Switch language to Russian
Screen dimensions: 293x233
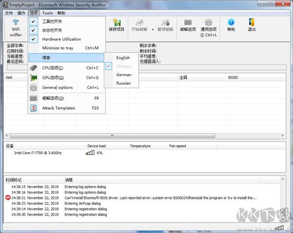point(122,83)
